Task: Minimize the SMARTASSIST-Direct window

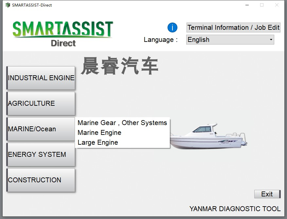Action: pyautogui.click(x=247, y=5)
